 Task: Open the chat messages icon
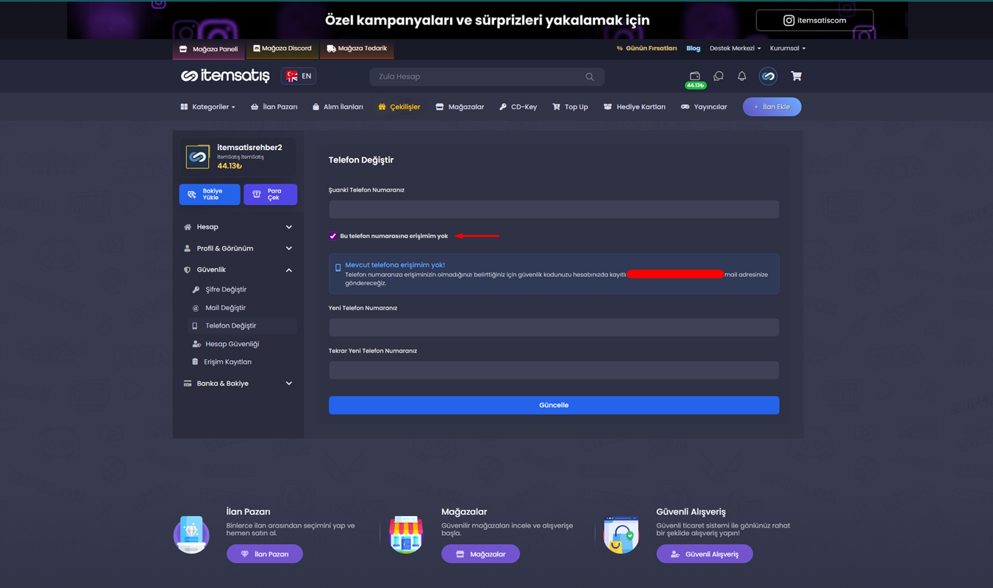coord(719,76)
